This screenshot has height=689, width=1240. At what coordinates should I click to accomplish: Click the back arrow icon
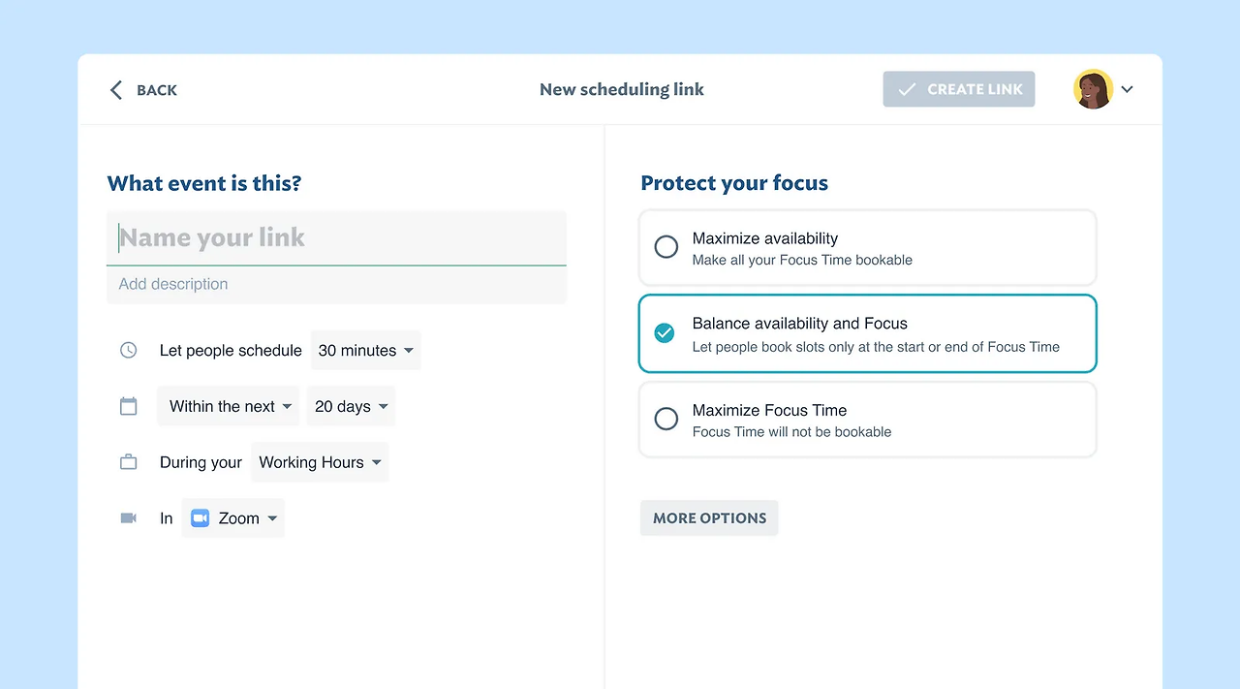coord(116,90)
